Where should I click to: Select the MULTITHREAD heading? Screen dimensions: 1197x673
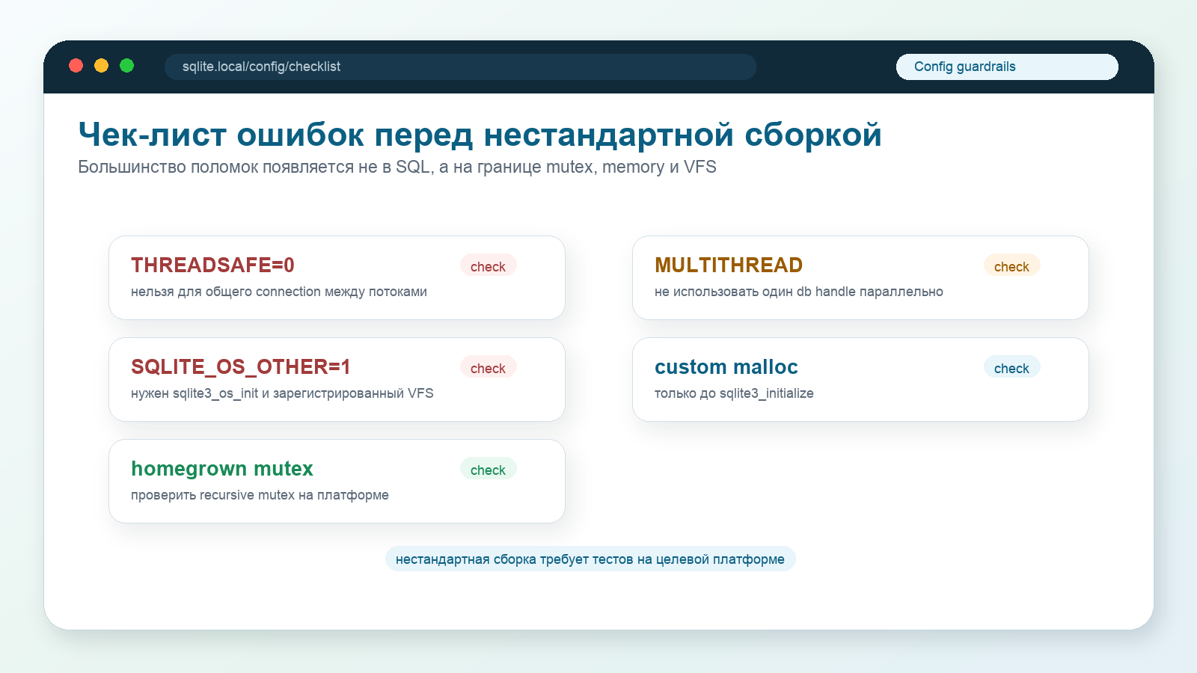729,265
